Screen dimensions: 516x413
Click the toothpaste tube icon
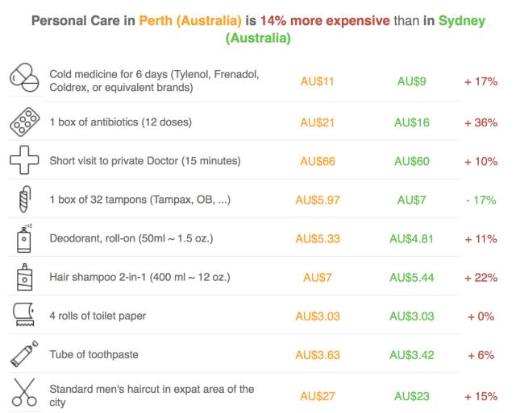(24, 354)
